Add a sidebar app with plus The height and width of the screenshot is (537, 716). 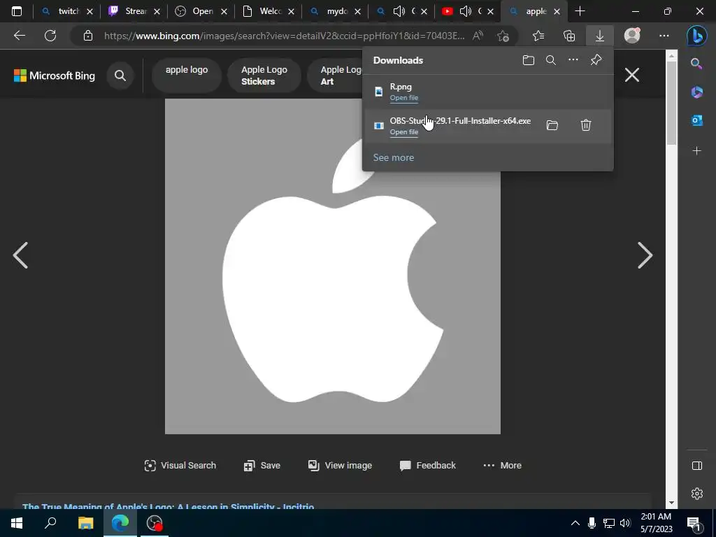click(697, 151)
